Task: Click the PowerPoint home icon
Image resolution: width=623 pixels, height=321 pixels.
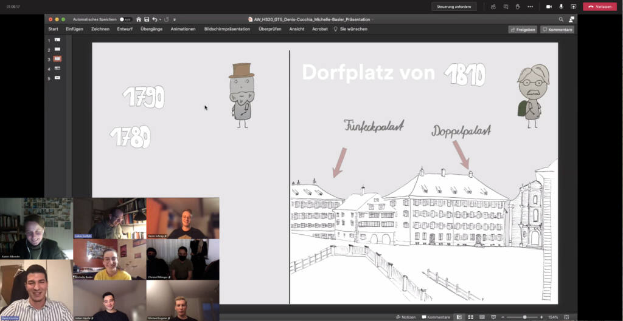Action: tap(138, 19)
